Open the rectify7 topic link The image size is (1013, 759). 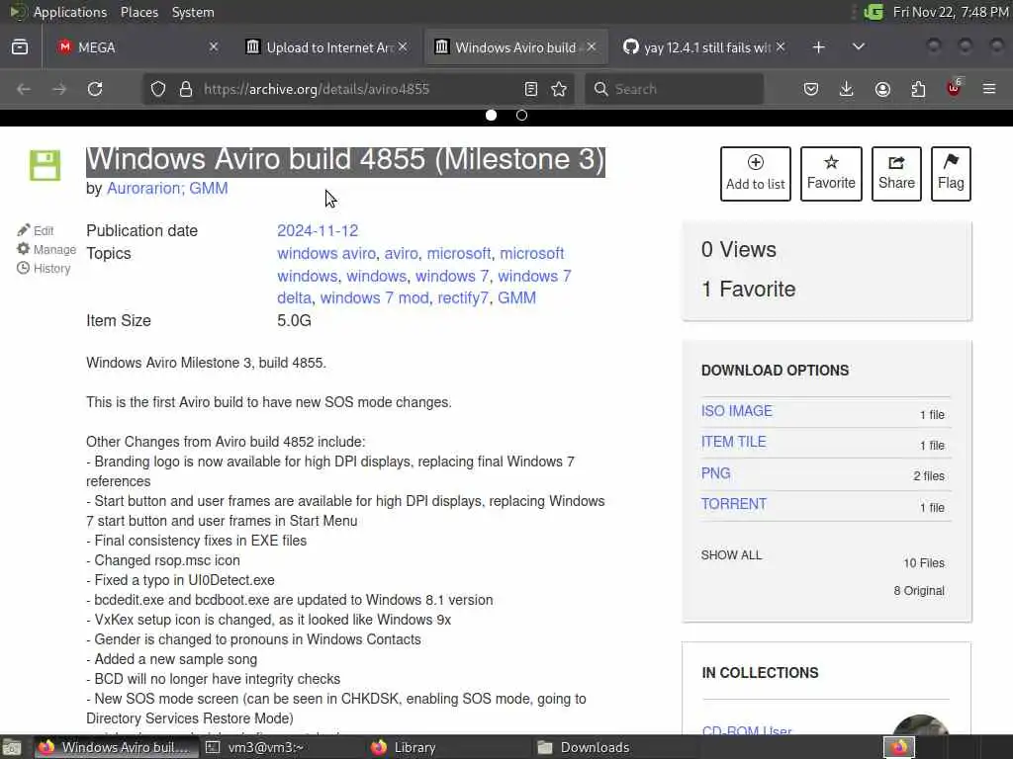(x=463, y=297)
